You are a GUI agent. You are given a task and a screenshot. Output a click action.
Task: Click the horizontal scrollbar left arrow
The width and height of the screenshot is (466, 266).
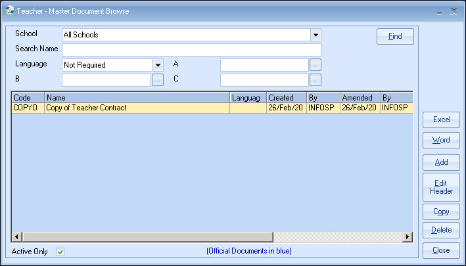pyautogui.click(x=16, y=237)
